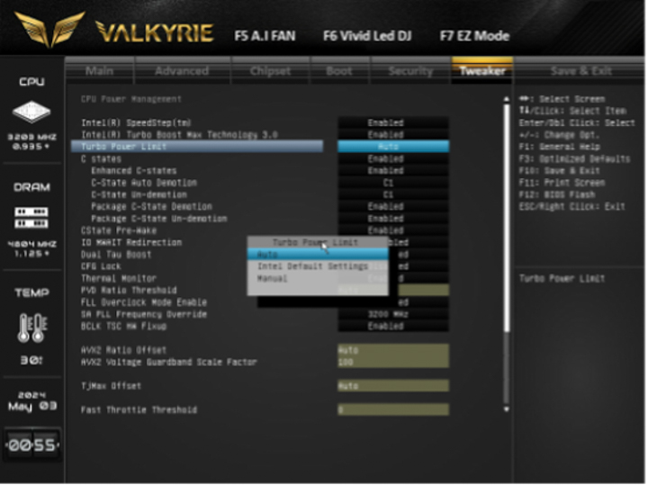The height and width of the screenshot is (485, 648).
Task: Select the PVD Ratio Threshold row
Action: point(129,291)
